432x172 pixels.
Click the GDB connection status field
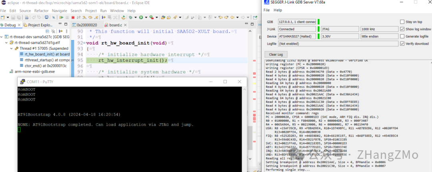click(x=297, y=22)
